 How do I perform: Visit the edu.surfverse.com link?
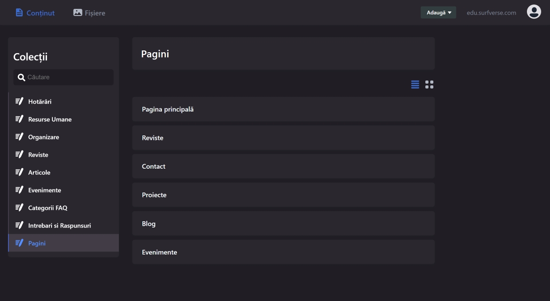click(x=491, y=12)
